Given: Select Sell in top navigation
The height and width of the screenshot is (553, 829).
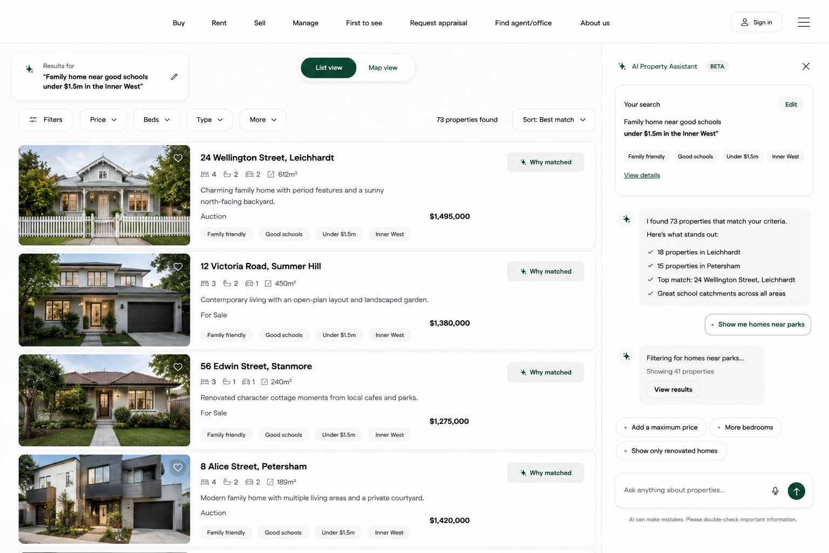Looking at the screenshot, I should tap(260, 23).
